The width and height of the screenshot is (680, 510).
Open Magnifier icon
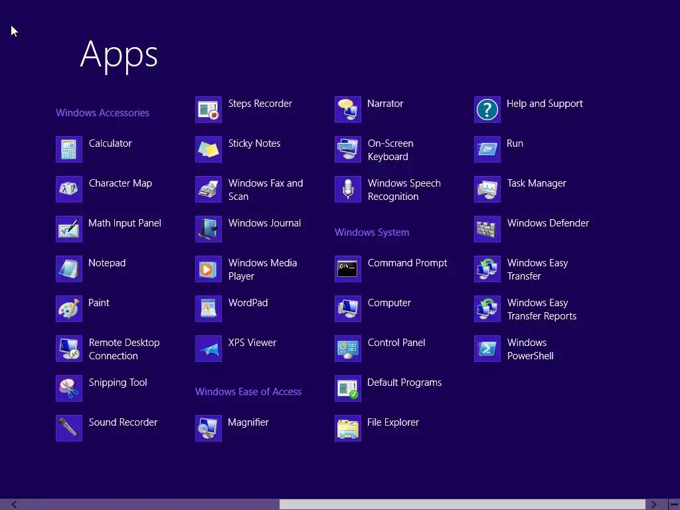coord(209,428)
